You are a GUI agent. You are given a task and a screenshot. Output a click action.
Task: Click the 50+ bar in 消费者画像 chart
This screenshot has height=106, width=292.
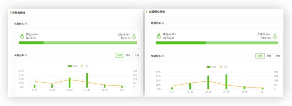[x=122, y=87]
